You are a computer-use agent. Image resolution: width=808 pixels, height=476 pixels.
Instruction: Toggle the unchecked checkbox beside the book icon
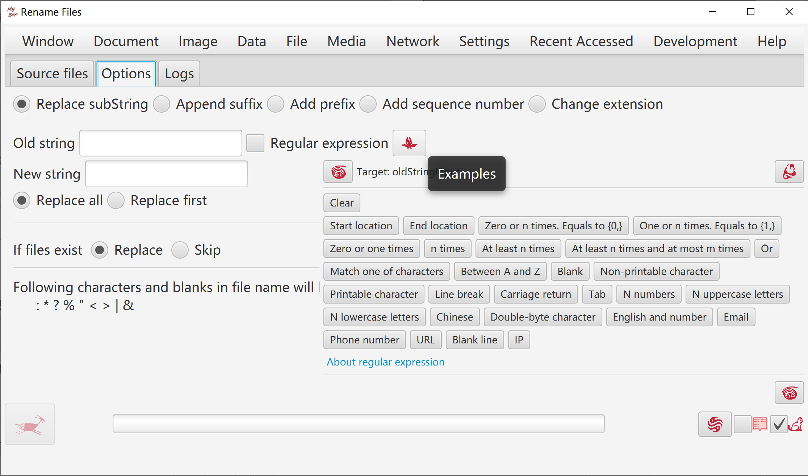[x=742, y=424]
